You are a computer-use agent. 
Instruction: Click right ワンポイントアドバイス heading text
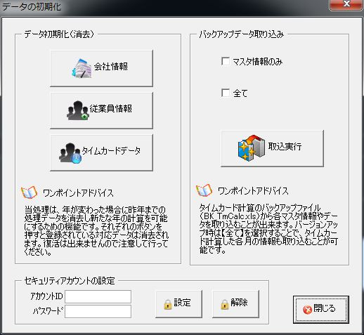[253, 191]
